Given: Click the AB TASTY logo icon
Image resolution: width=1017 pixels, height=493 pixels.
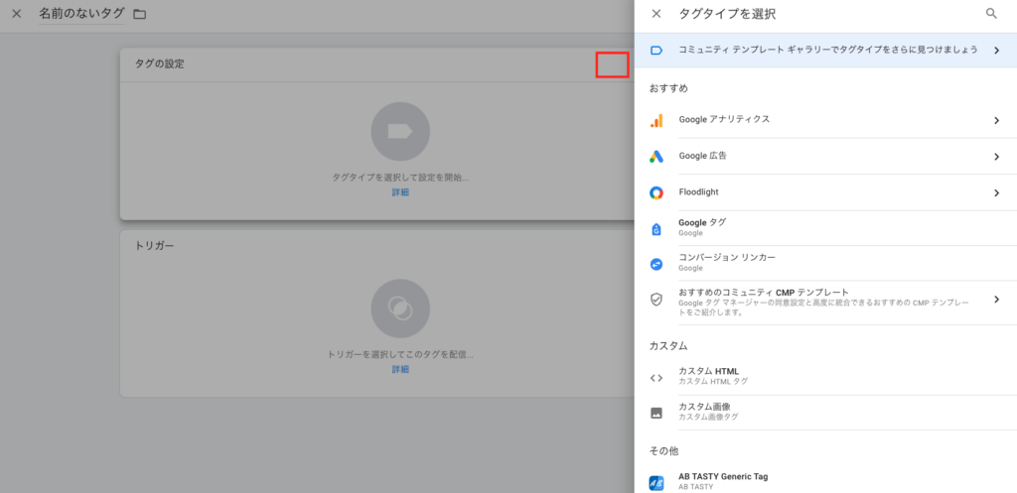Looking at the screenshot, I should [656, 483].
